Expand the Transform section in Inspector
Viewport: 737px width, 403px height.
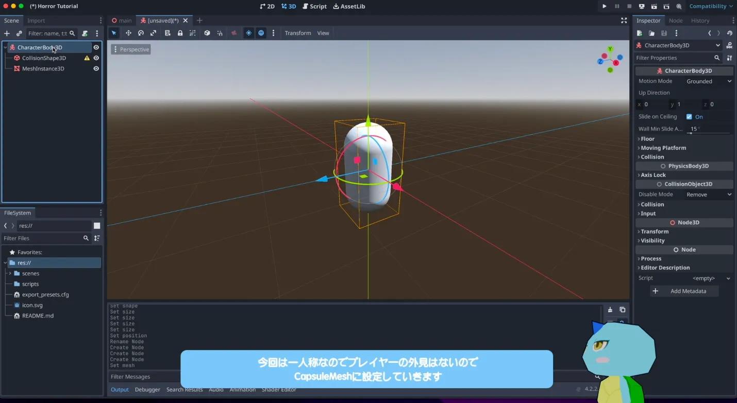click(x=654, y=232)
